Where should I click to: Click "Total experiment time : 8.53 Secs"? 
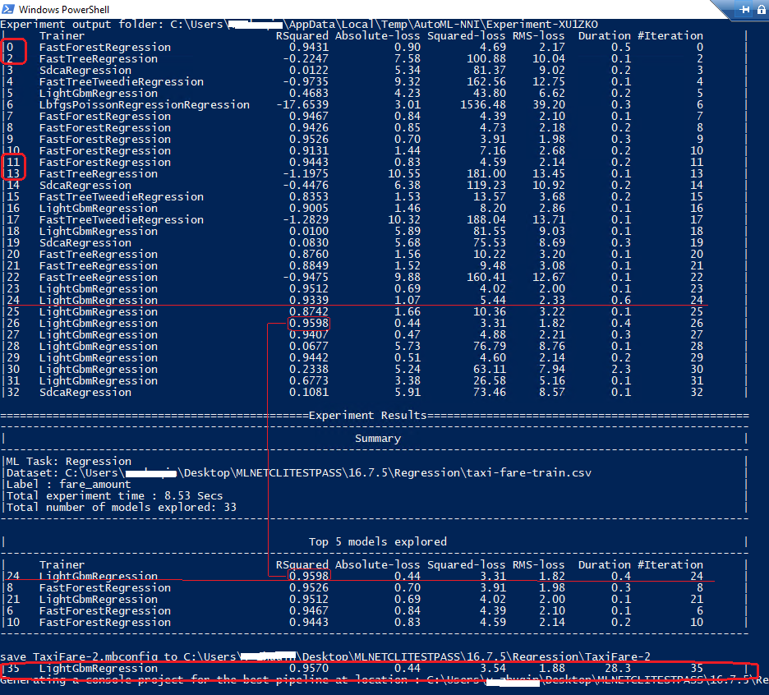pyautogui.click(x=114, y=496)
